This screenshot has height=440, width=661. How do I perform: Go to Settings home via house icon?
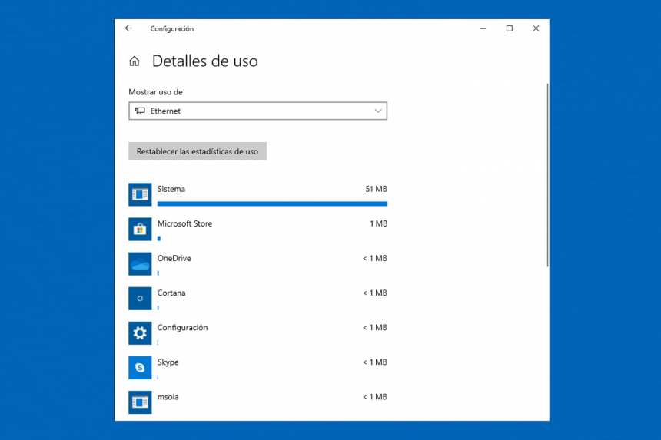pyautogui.click(x=135, y=61)
